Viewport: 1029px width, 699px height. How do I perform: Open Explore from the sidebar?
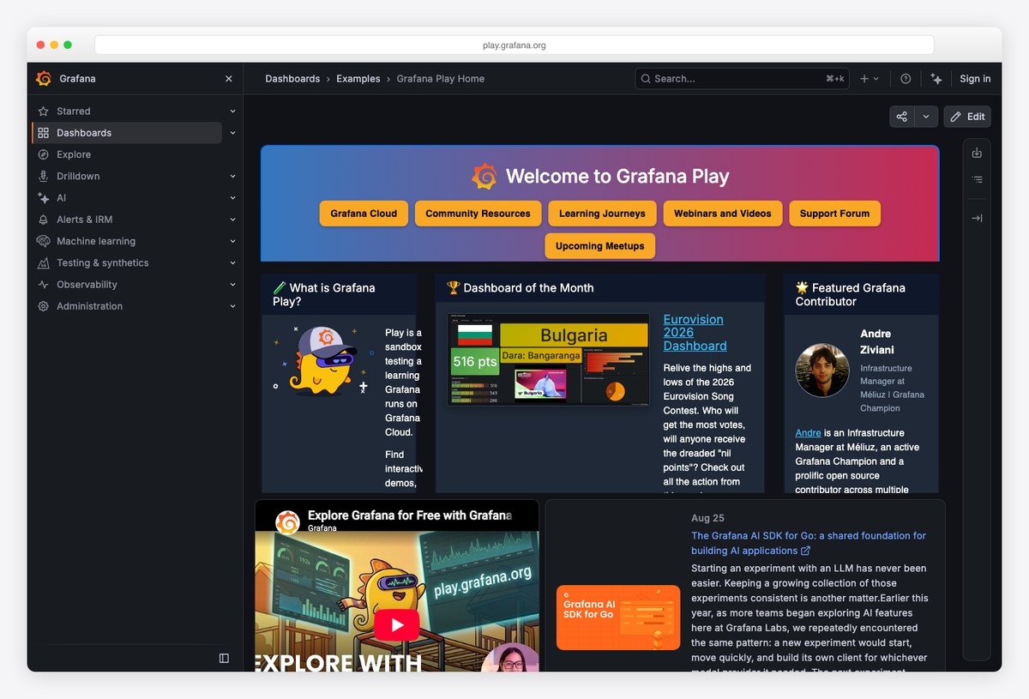pos(74,155)
